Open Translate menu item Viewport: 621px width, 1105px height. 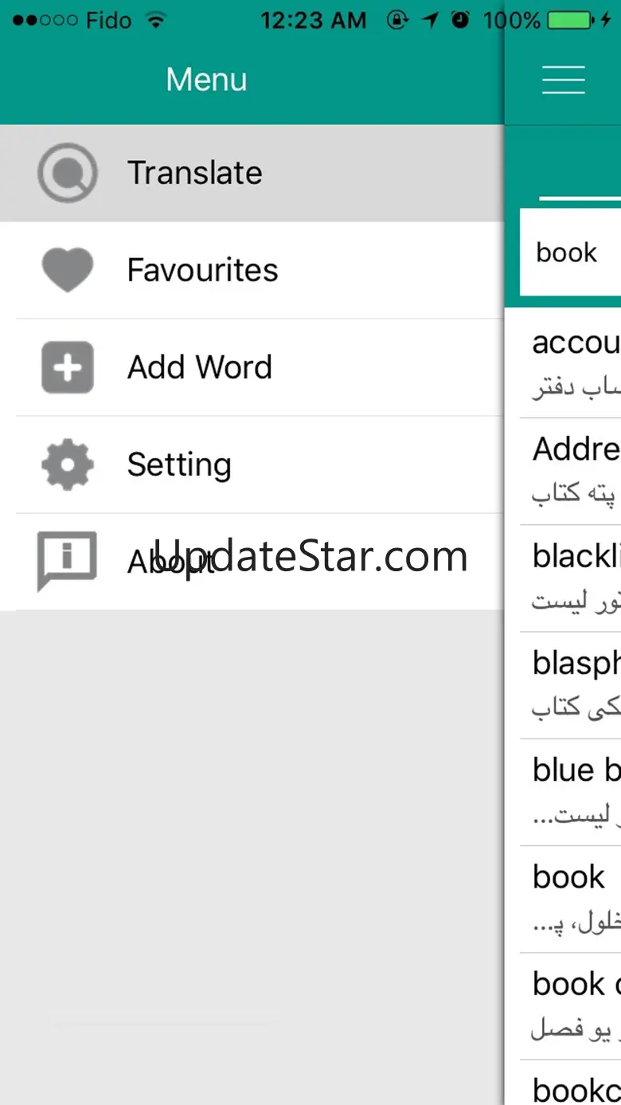(252, 173)
